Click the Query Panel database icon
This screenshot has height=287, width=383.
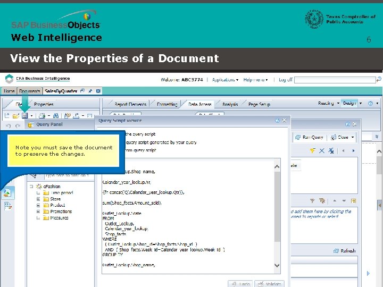point(30,125)
